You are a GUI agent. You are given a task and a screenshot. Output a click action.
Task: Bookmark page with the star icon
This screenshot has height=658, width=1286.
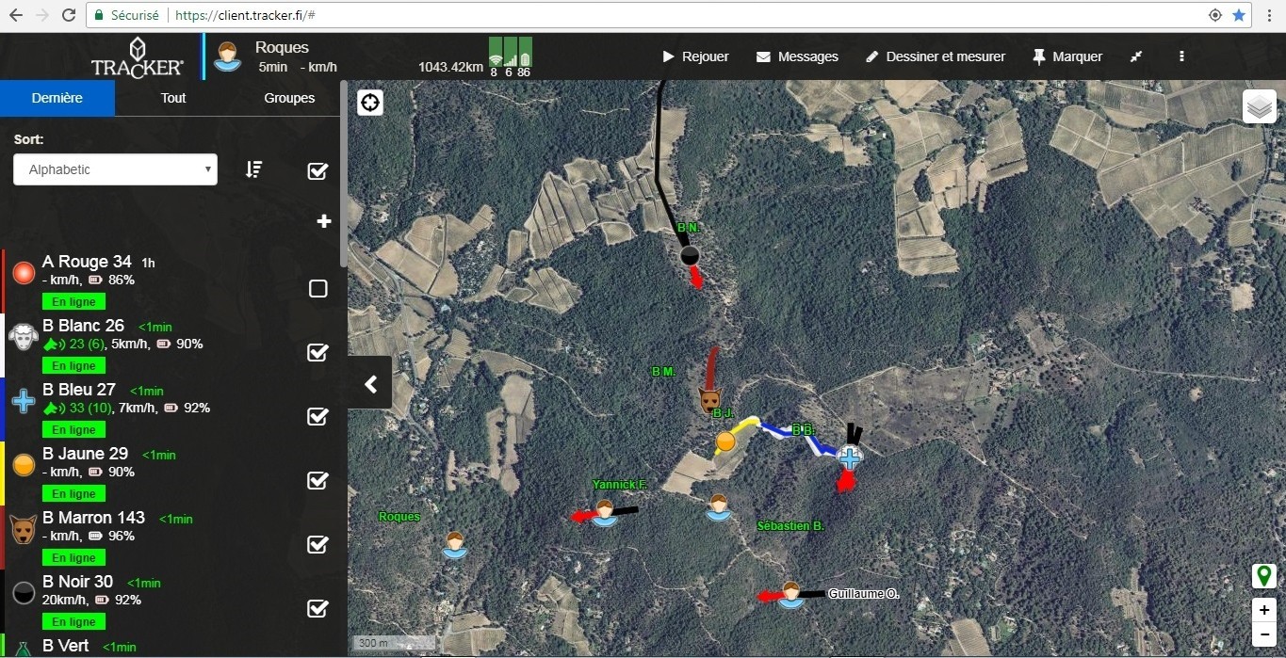[1239, 15]
